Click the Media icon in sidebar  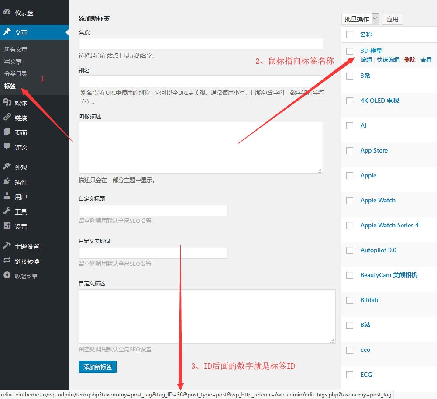7,103
